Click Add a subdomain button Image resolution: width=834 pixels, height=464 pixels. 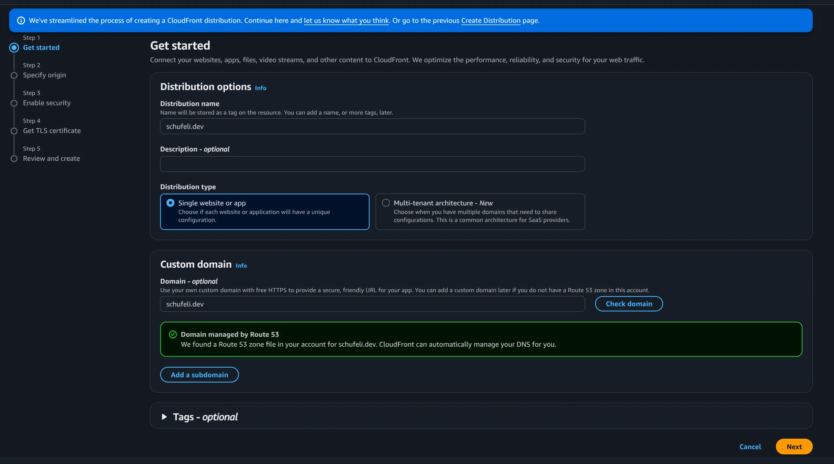(x=199, y=375)
